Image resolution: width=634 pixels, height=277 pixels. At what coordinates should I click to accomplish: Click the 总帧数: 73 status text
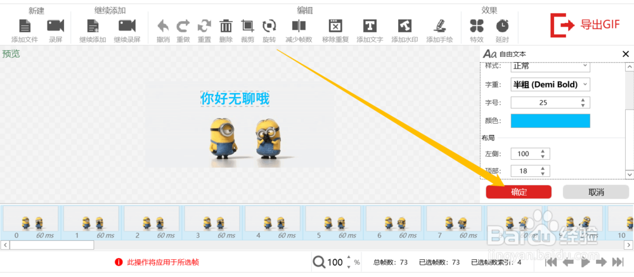pyautogui.click(x=390, y=262)
